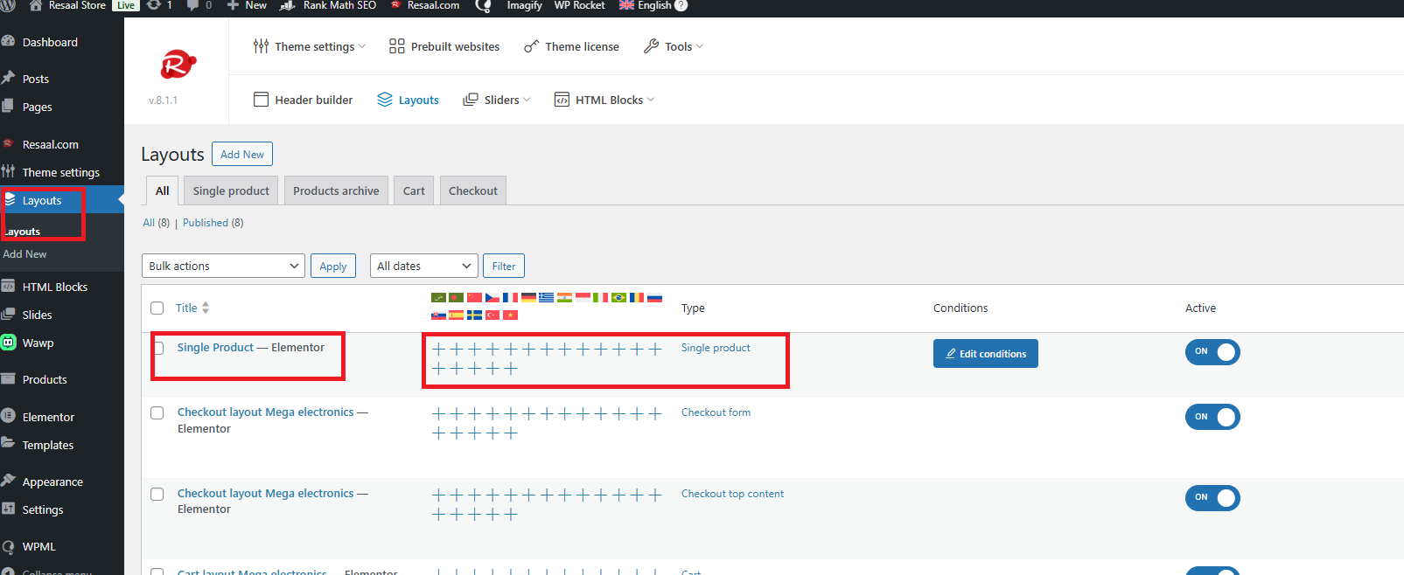This screenshot has height=575, width=1404.
Task: Open the WordPress logo menu
Action: [x=8, y=5]
